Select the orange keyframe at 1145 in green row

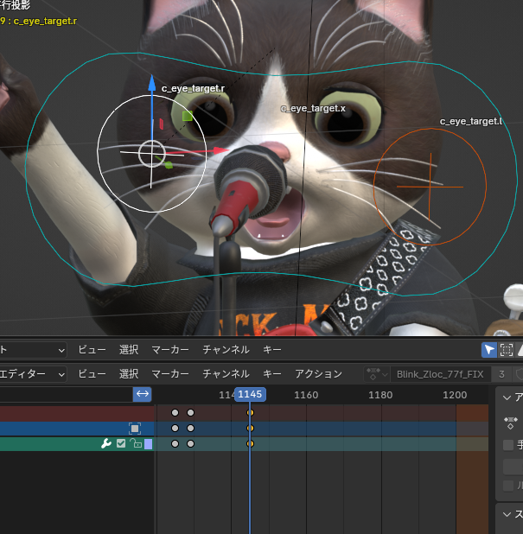coord(250,444)
